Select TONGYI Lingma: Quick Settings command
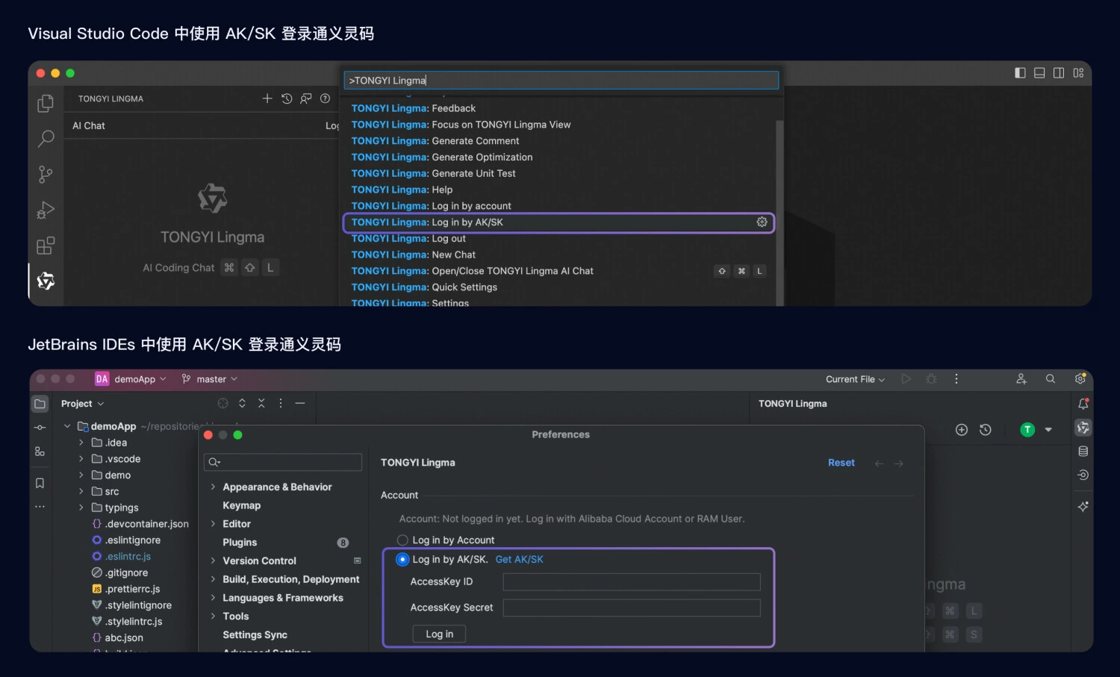 click(x=559, y=287)
